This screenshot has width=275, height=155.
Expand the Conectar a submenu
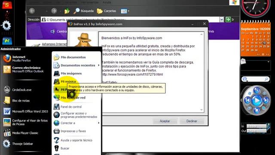click(x=76, y=123)
